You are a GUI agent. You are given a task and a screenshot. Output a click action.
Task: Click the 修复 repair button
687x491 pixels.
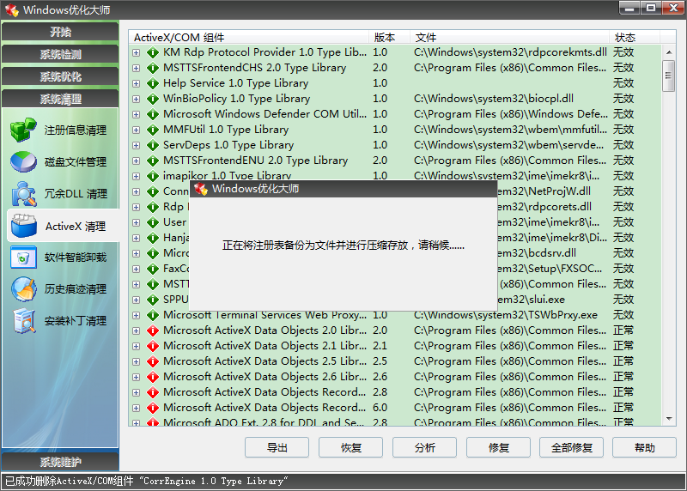click(x=498, y=447)
